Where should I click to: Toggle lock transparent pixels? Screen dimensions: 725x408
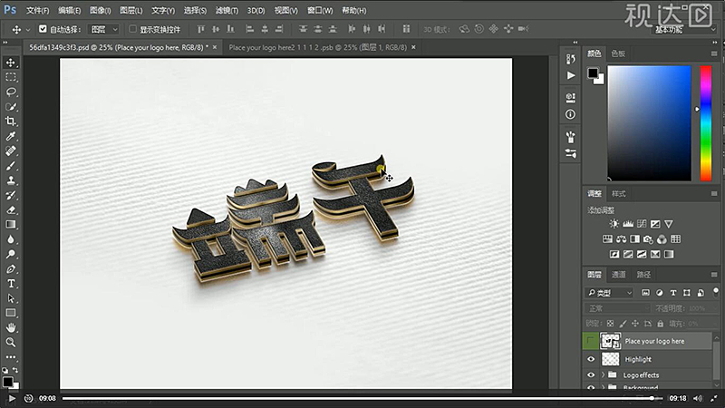tap(610, 324)
